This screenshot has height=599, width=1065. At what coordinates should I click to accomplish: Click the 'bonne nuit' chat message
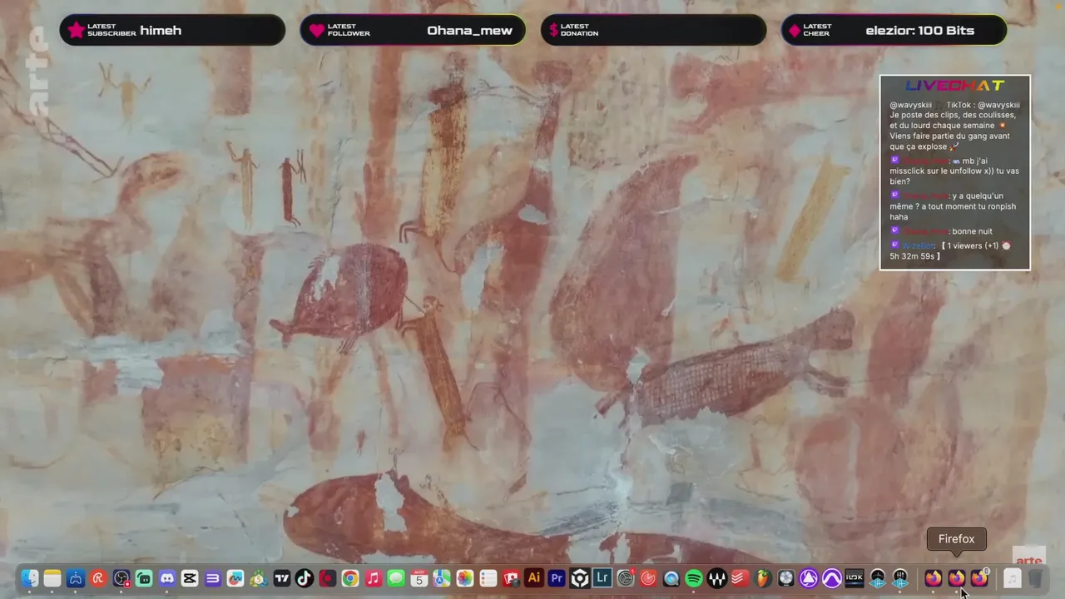[x=941, y=231]
